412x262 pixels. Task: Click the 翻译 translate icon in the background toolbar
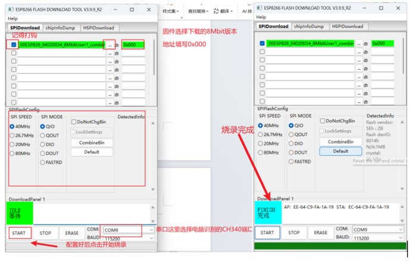point(224,11)
